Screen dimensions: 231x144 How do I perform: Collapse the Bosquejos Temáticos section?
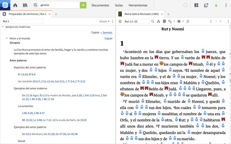point(3,27)
